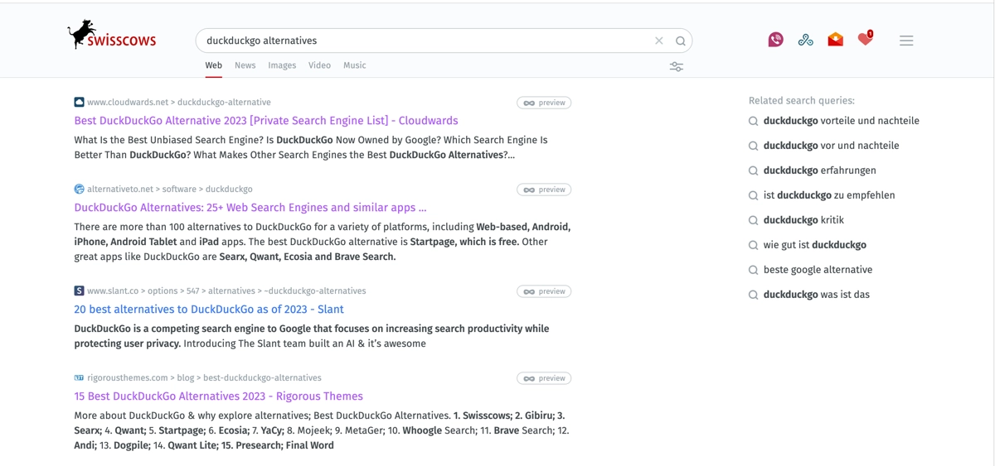Click the Swisscows logo
Image resolution: width=995 pixels, height=466 pixels.
[x=111, y=36]
